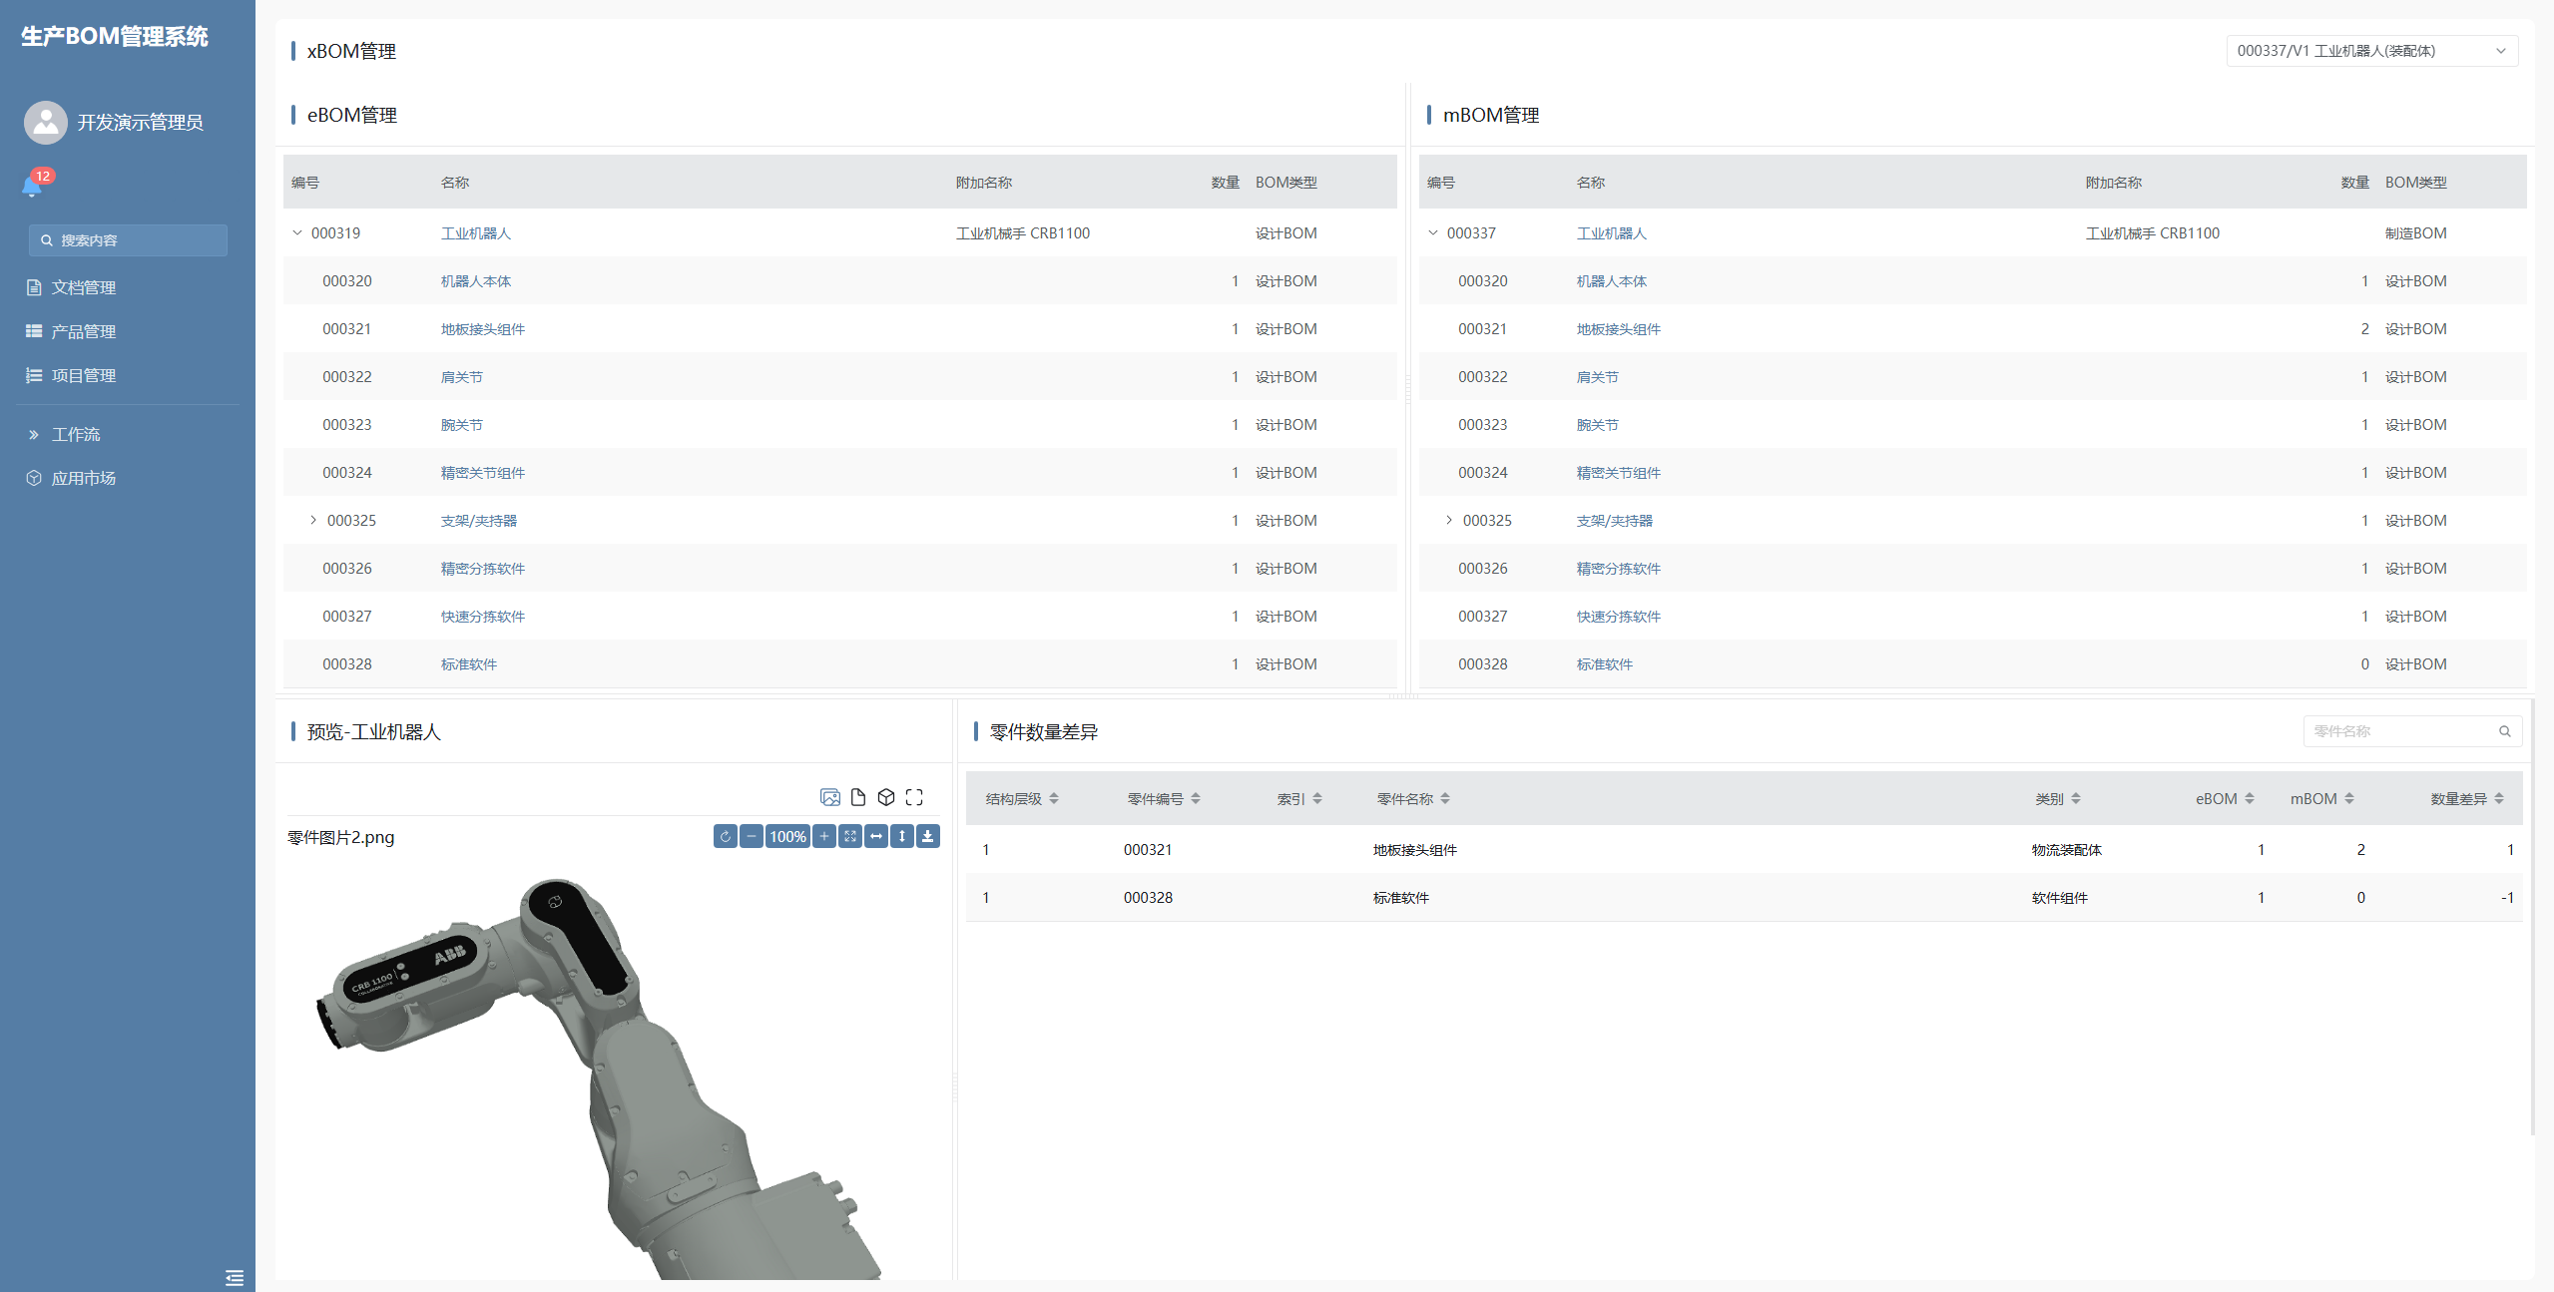Open image gallery preview mode
This screenshot has height=1292, width=2554.
click(829, 797)
